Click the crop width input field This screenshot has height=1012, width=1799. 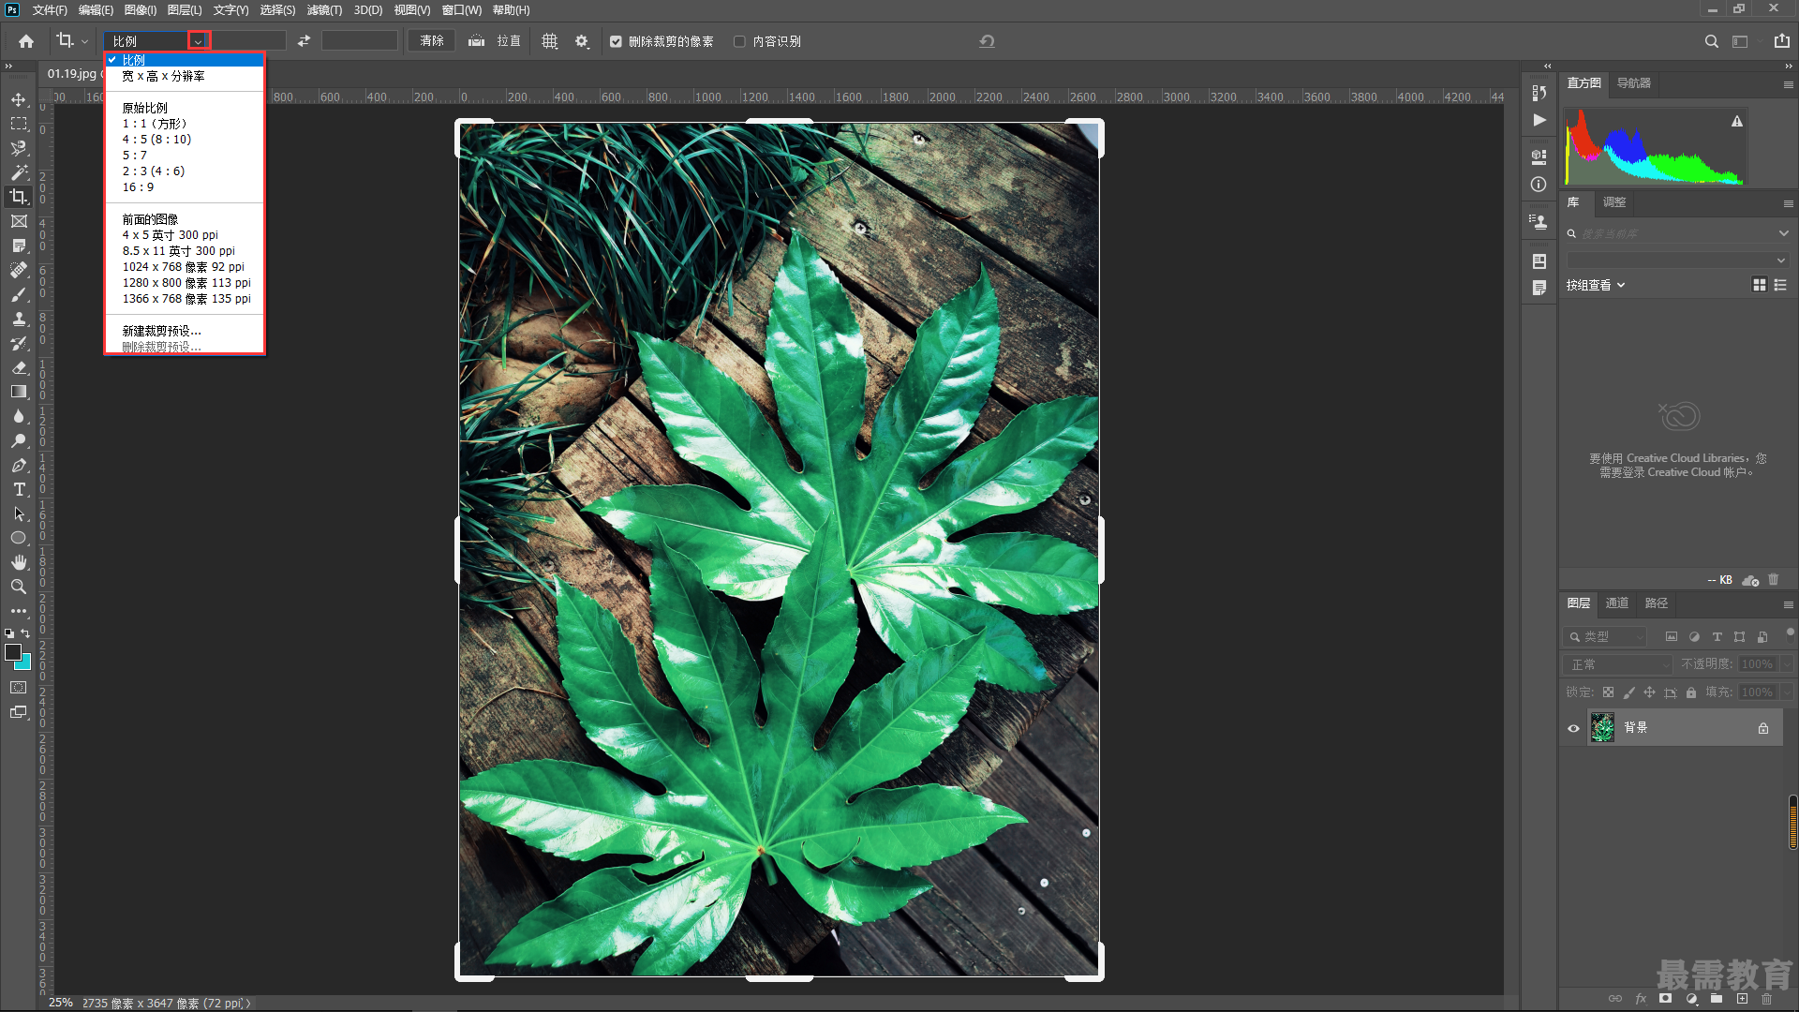point(249,41)
